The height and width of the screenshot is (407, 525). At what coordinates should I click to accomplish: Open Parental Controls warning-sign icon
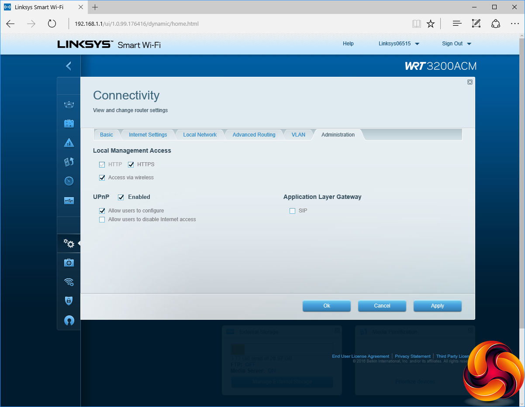coord(69,143)
